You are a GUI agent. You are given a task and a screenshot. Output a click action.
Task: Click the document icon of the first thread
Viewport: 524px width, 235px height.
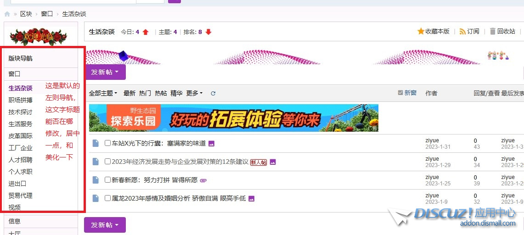tap(96, 143)
